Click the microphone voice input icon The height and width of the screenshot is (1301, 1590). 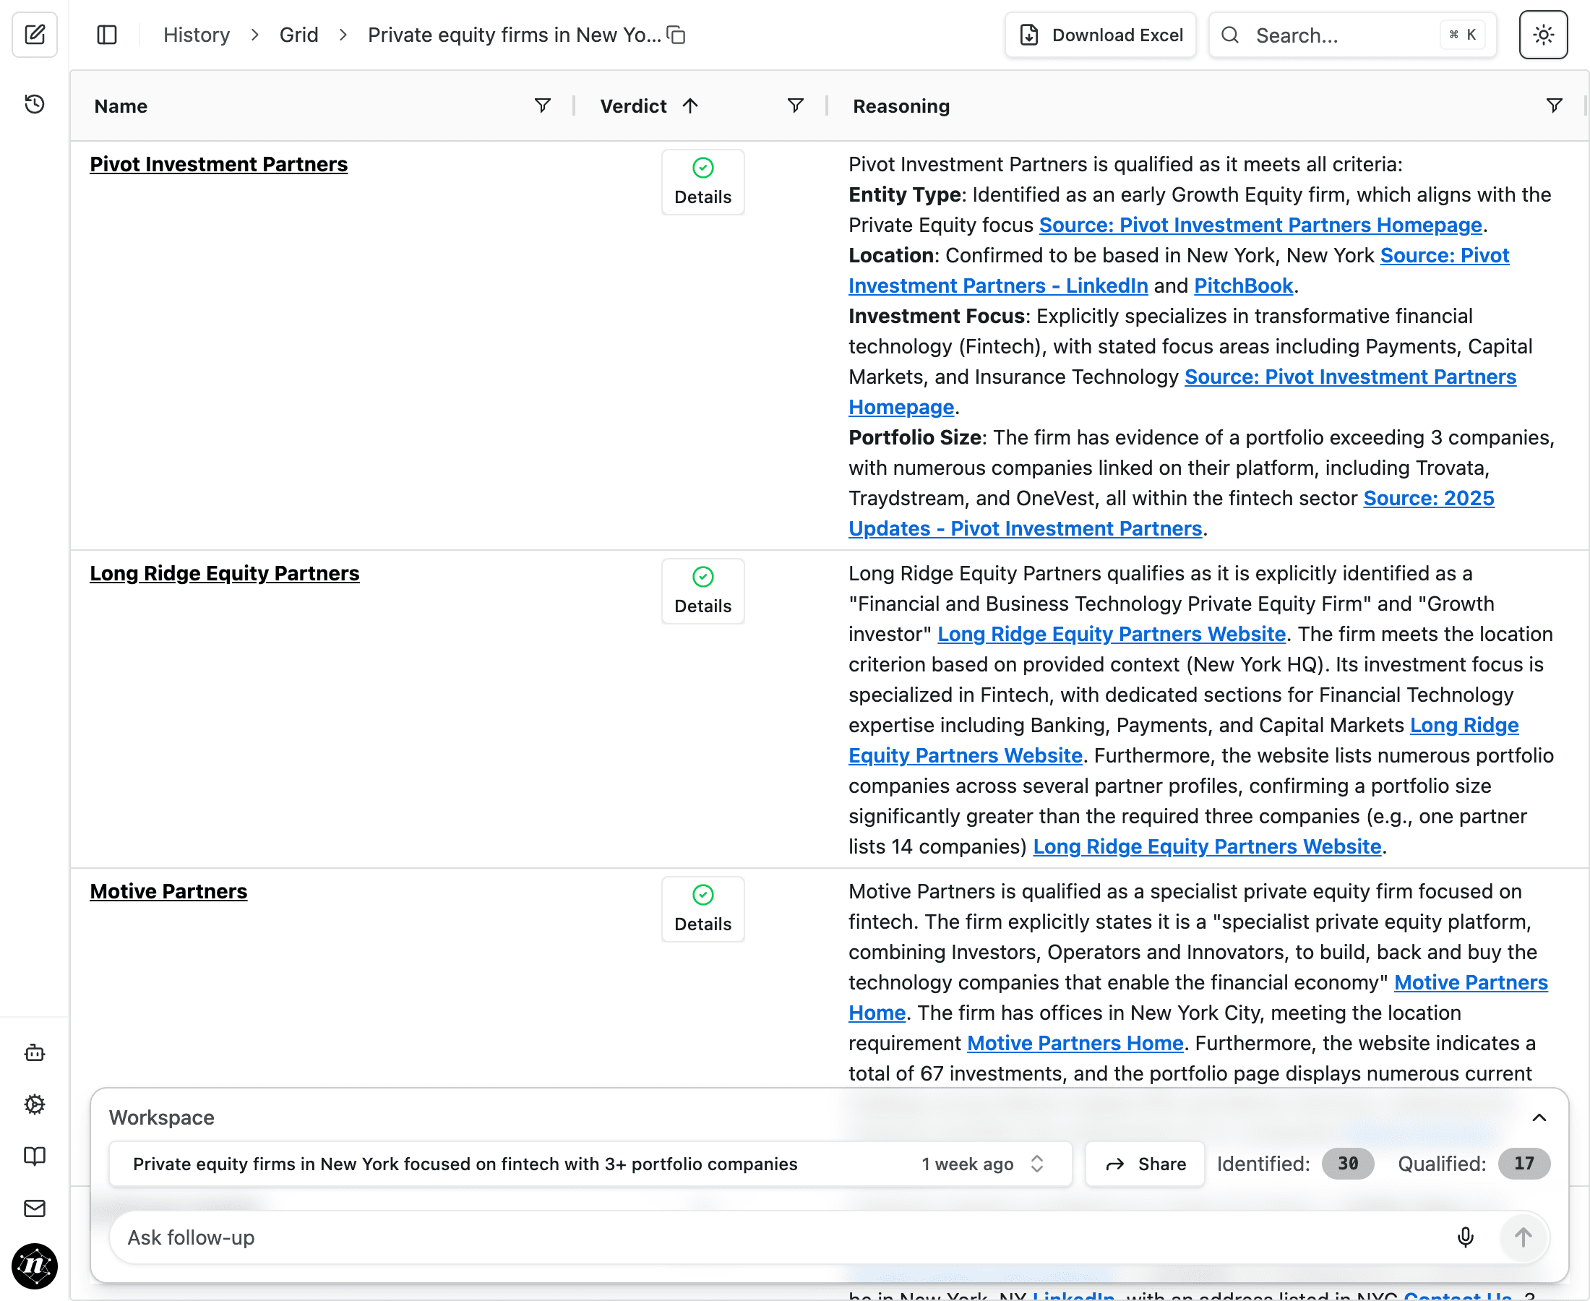coord(1465,1237)
